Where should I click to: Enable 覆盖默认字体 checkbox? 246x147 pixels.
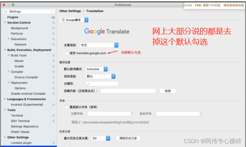66,107
